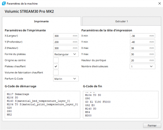Image resolution: width=163 pixels, height=130 pixels.
Task: Click the G90 line in start G-code
Action: 9,111
